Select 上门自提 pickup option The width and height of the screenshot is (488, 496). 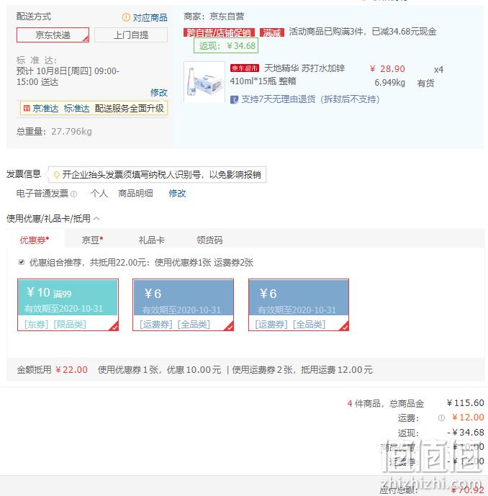point(131,35)
